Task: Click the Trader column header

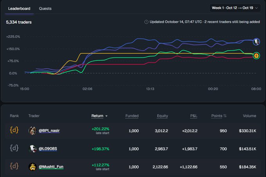Action: tap(34, 116)
